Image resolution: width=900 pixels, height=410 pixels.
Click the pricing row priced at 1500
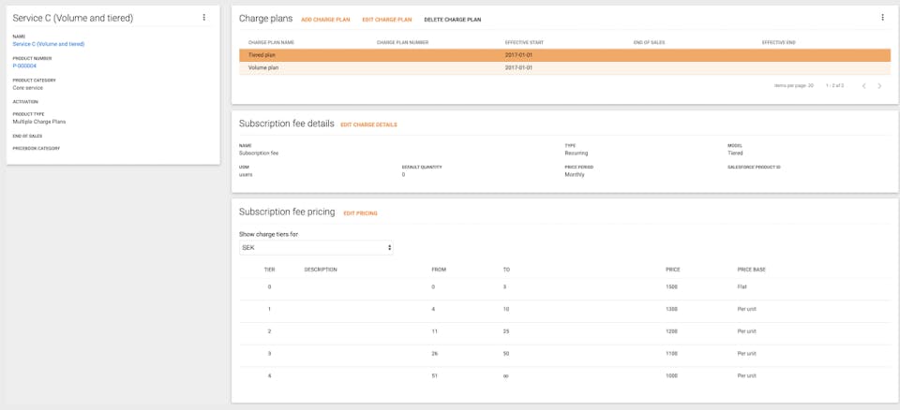pos(564,286)
